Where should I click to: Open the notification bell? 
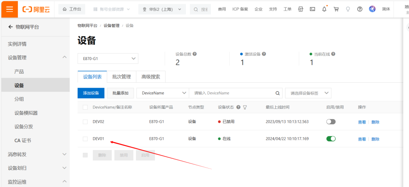coord(324,9)
